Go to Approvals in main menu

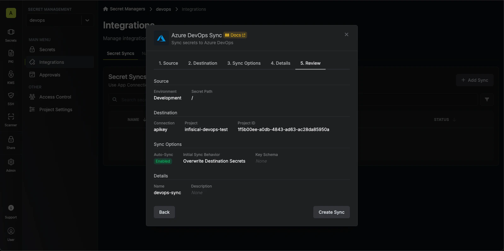click(60, 75)
